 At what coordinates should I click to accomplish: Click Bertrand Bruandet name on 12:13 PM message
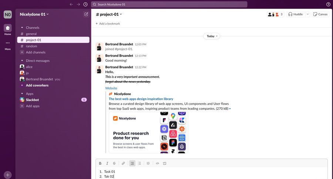119,55
